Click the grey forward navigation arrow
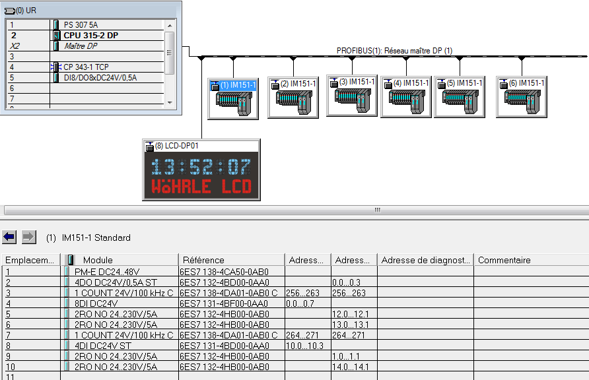 [x=29, y=237]
